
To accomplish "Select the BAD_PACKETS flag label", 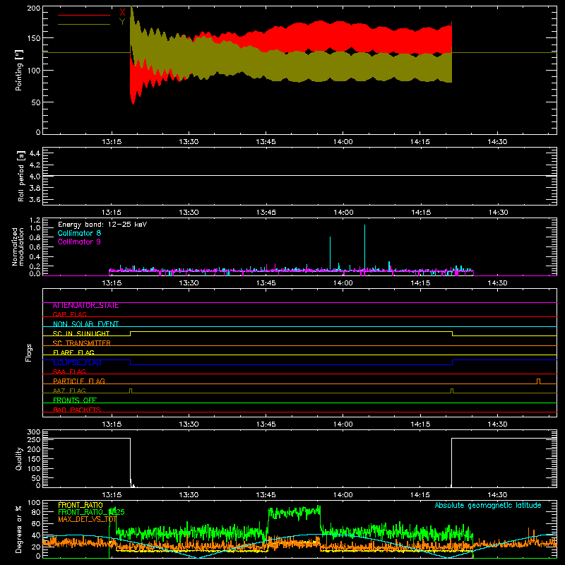I will pos(77,410).
